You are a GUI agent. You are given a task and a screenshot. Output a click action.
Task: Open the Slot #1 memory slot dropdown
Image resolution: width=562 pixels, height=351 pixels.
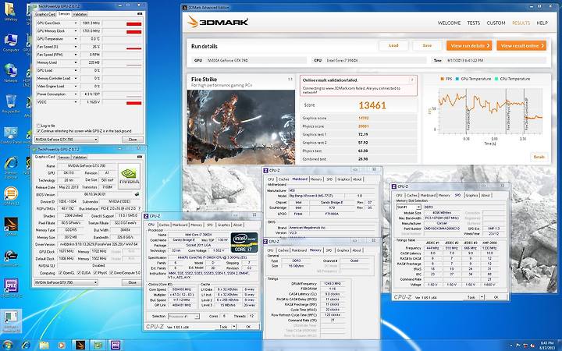[408, 207]
